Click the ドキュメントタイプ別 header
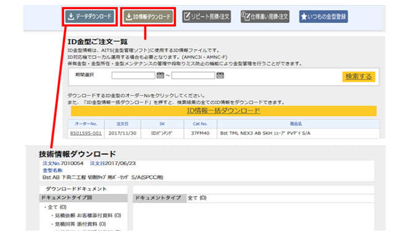The height and width of the screenshot is (235, 395). click(x=83, y=198)
